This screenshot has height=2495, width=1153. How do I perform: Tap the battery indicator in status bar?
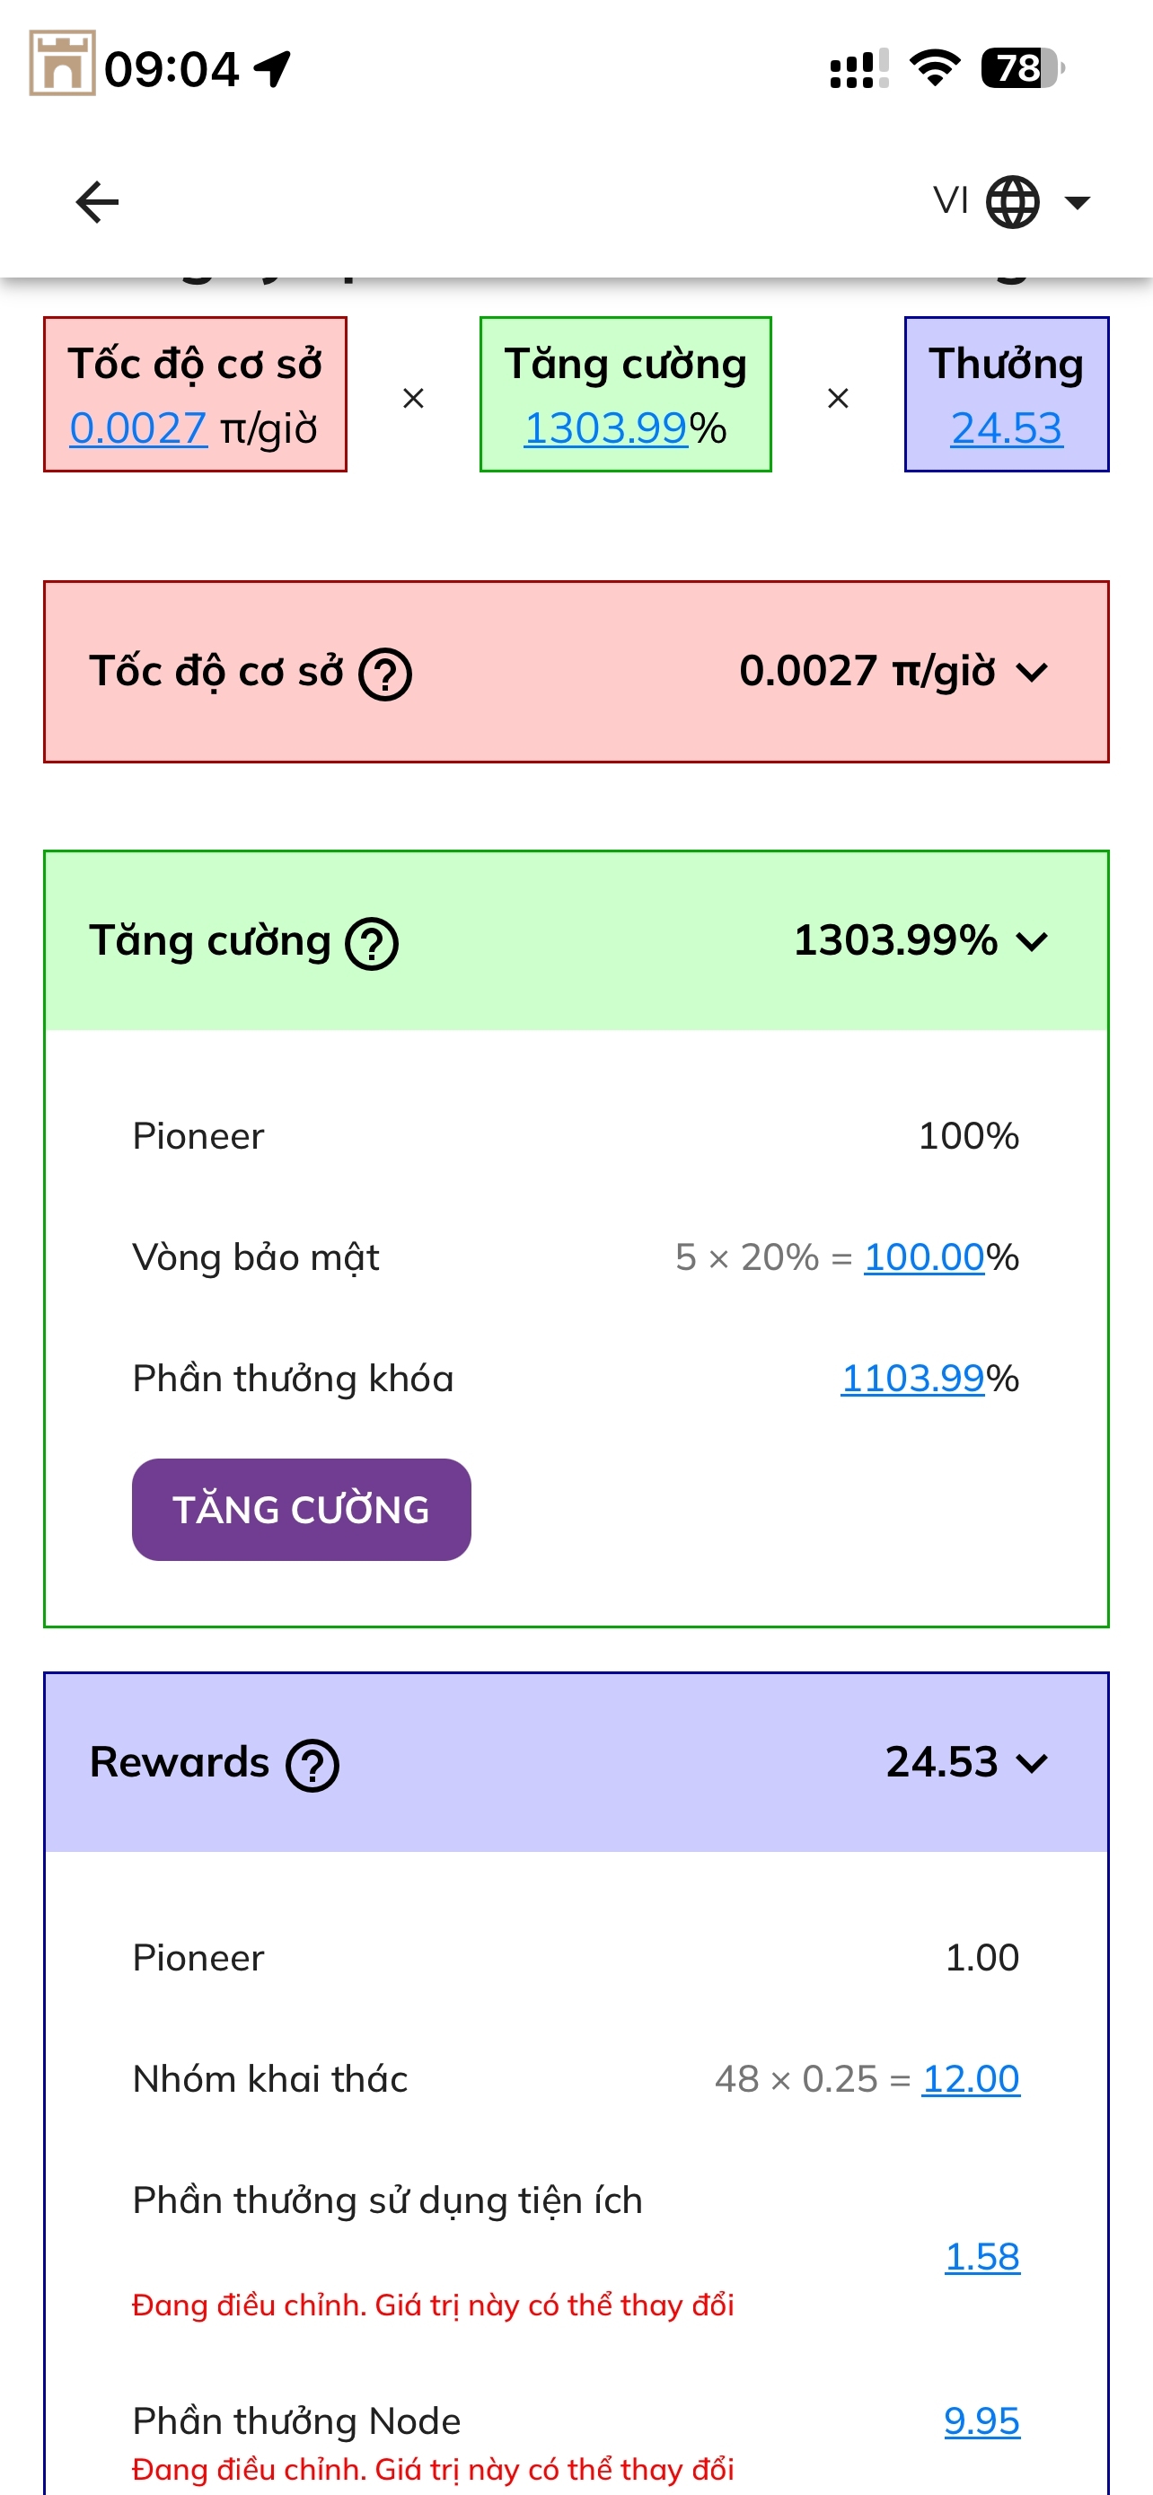click(1021, 67)
